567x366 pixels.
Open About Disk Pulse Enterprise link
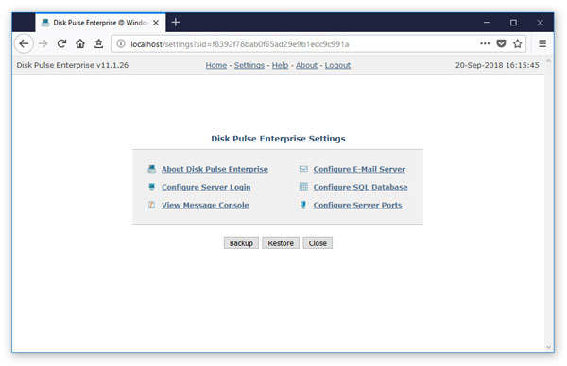point(215,169)
